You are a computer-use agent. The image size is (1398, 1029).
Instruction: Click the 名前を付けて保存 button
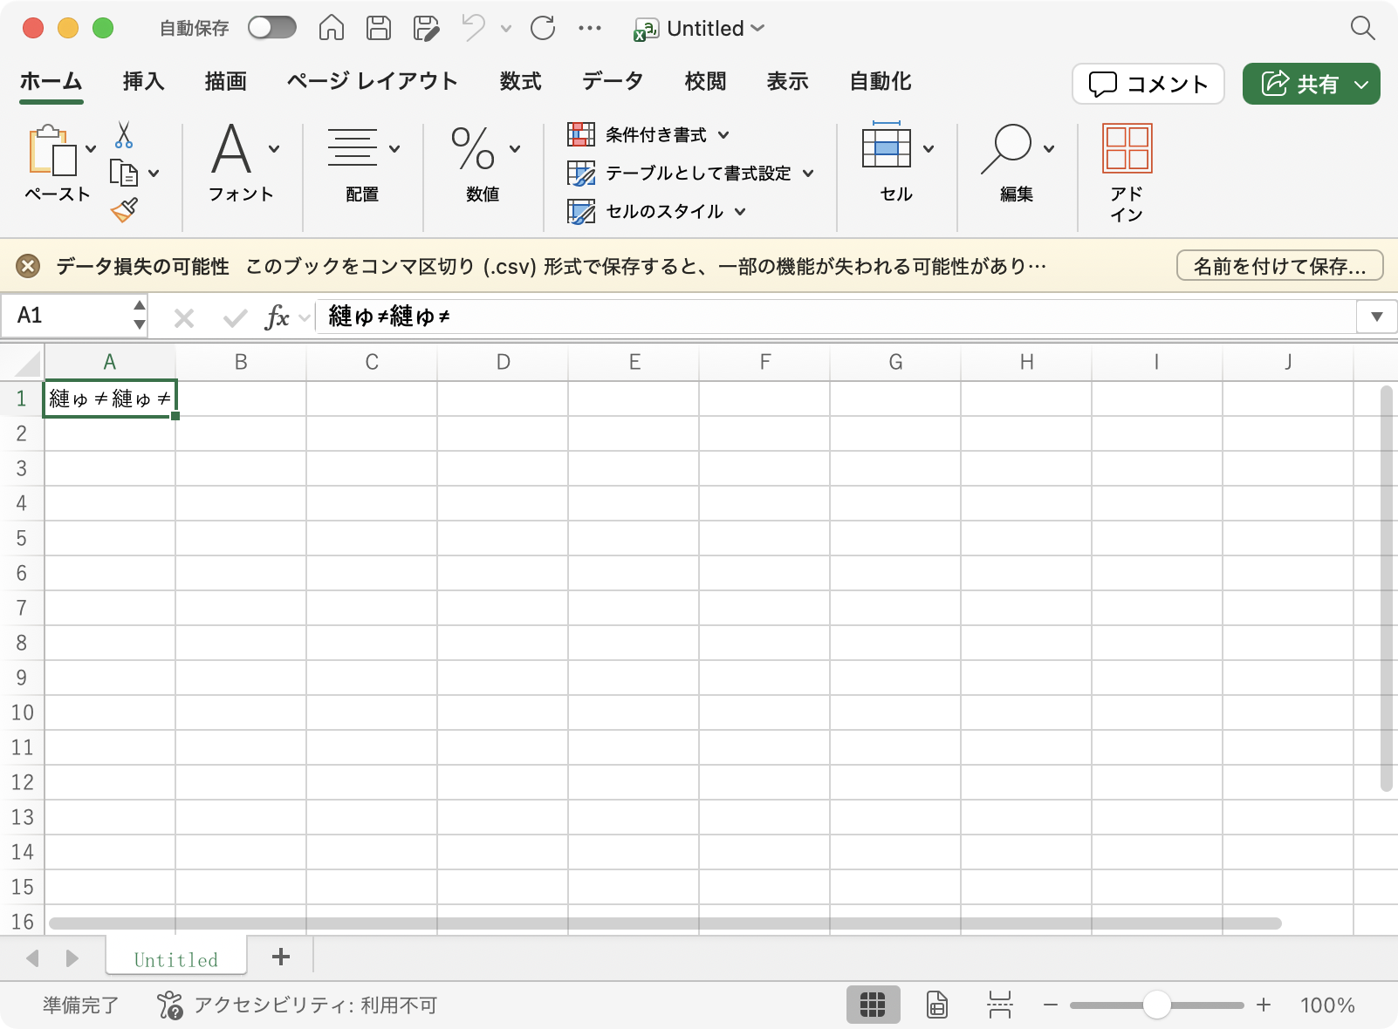tap(1279, 266)
